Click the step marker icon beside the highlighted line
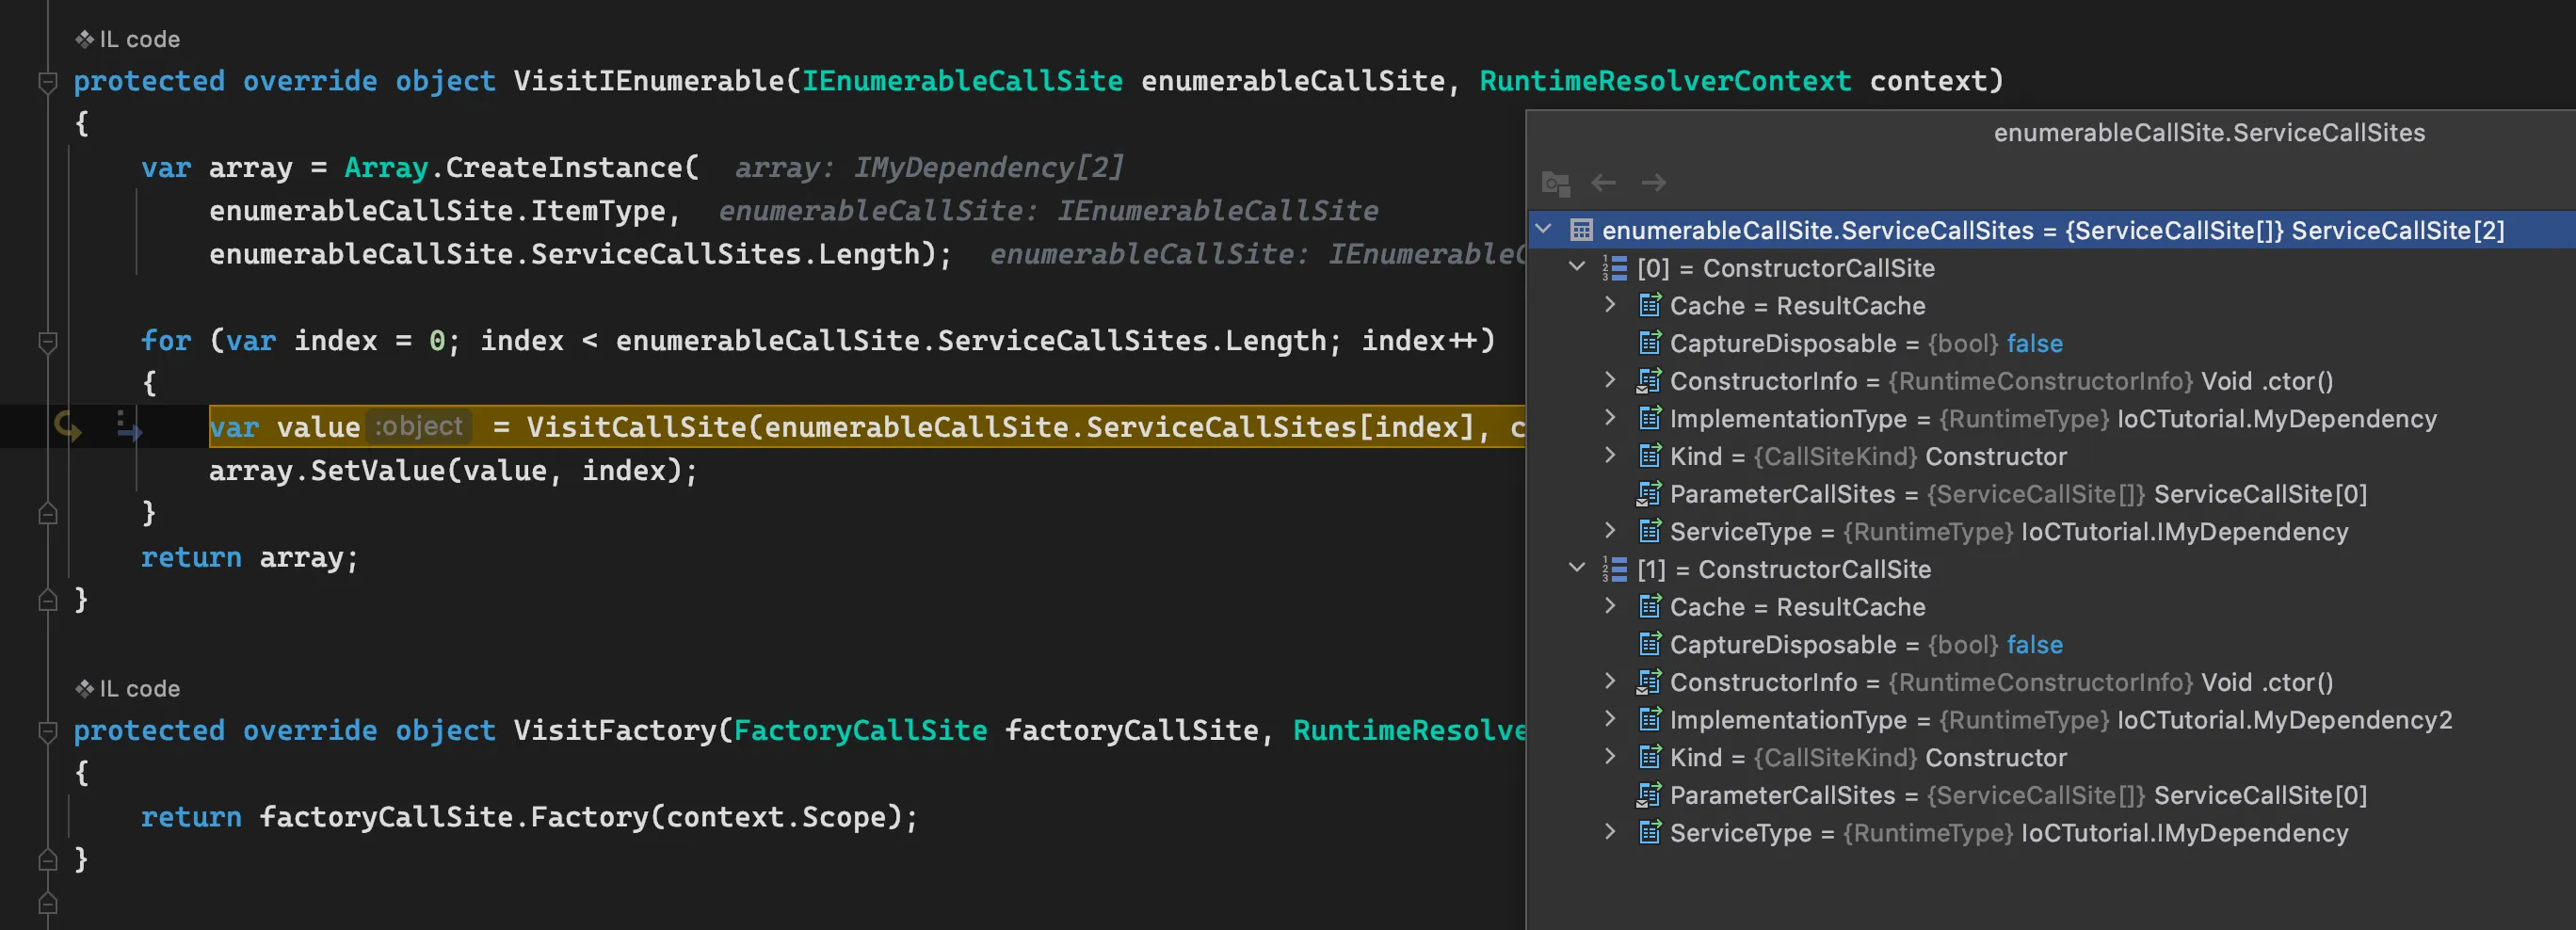 coord(129,426)
